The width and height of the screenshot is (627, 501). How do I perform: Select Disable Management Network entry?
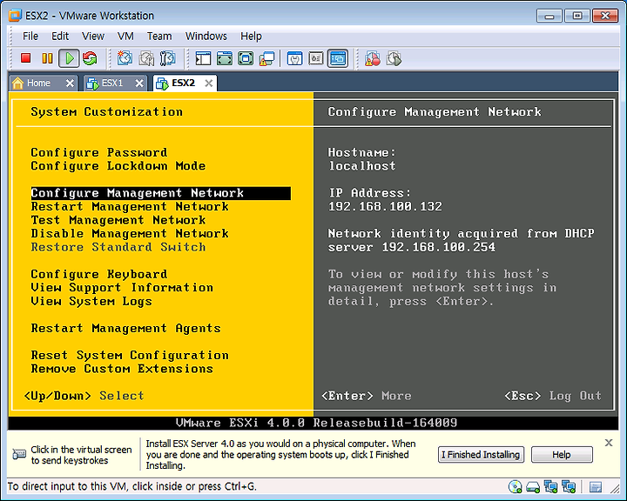click(x=130, y=234)
